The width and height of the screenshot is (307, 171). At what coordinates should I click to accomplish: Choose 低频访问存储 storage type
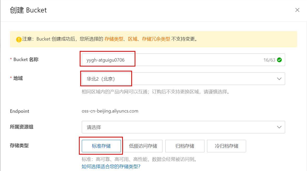click(x=143, y=146)
